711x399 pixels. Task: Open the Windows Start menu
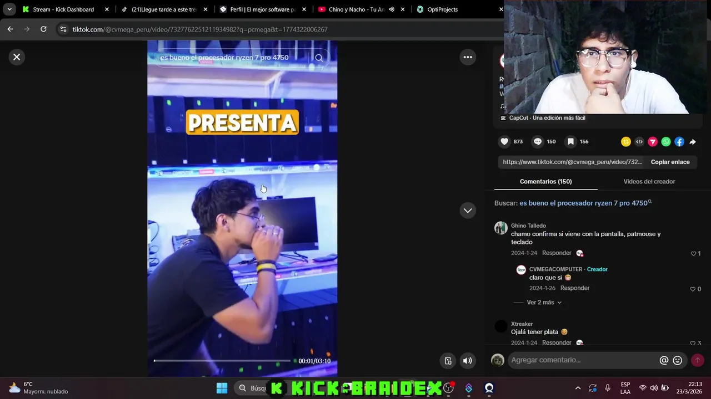(x=222, y=388)
